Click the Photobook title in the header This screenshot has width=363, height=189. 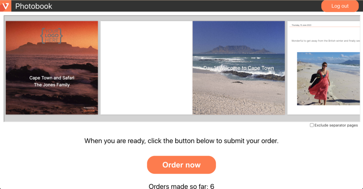34,6
